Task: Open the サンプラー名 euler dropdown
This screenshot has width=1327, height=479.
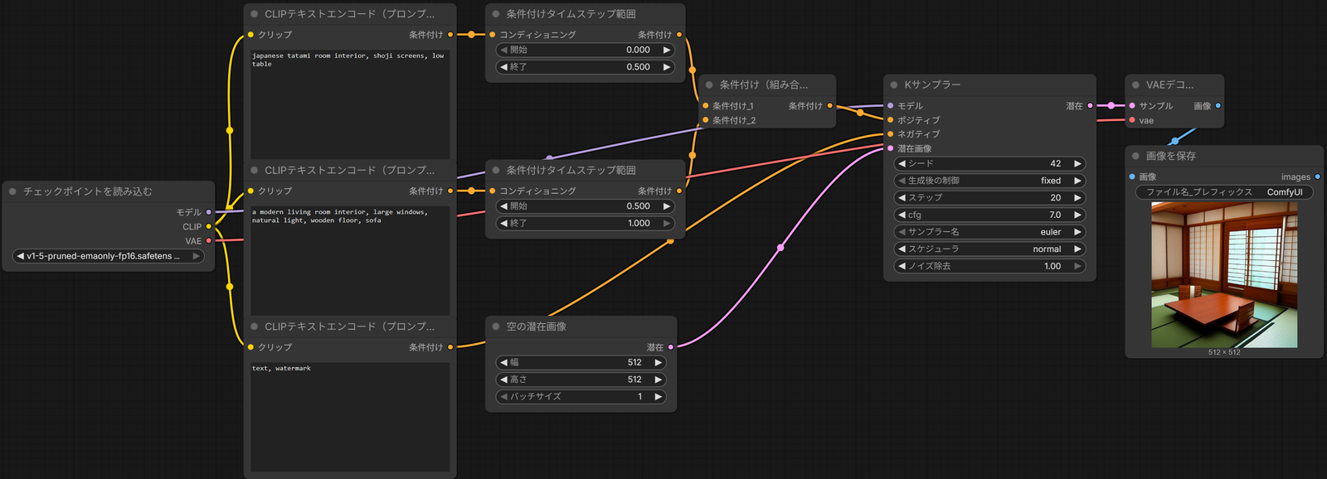Action: pos(989,232)
